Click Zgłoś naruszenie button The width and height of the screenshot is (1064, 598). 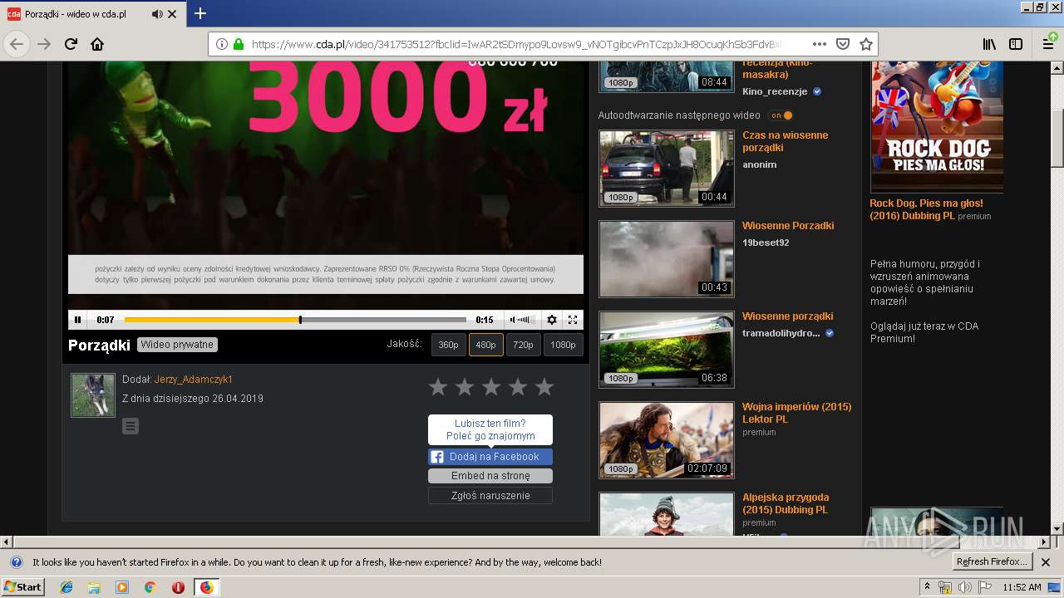coord(490,495)
